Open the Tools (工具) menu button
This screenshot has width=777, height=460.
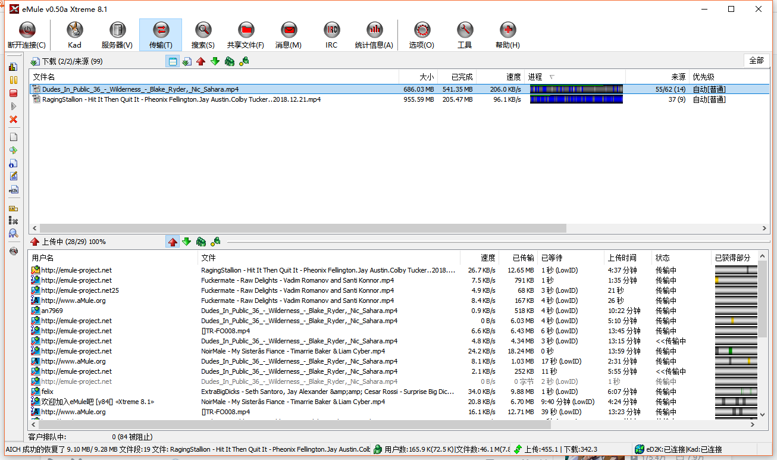coord(465,35)
